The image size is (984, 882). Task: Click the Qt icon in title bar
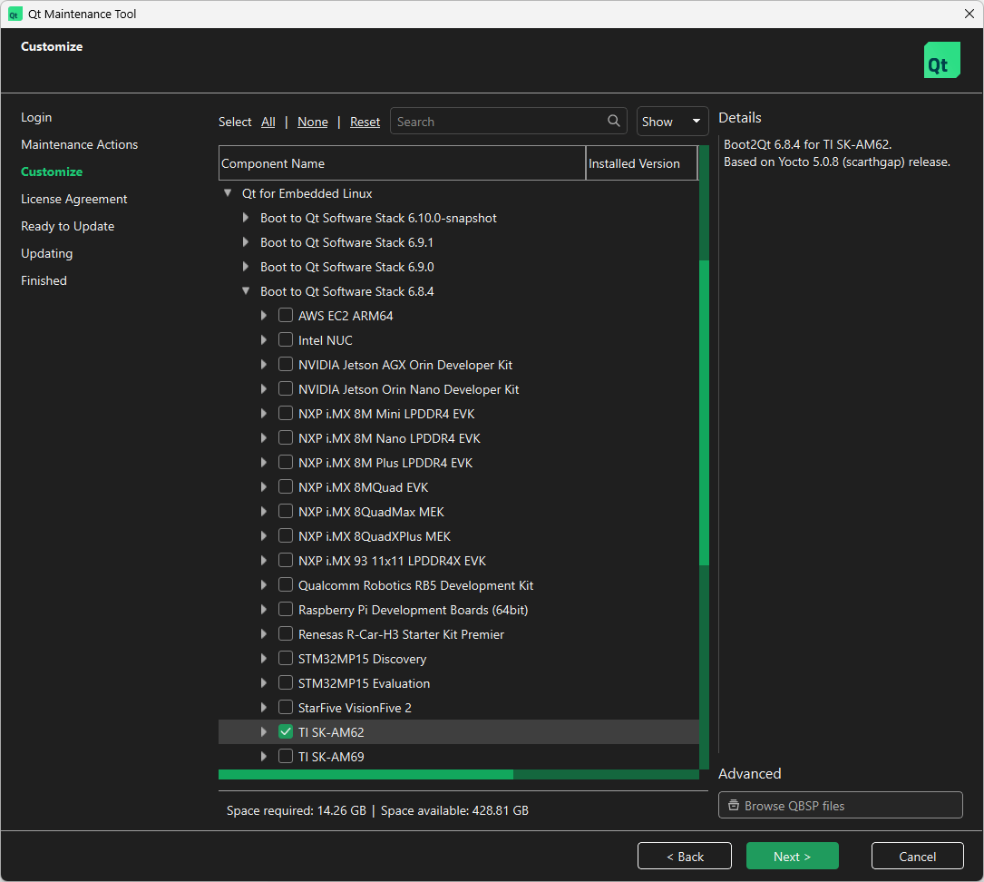point(15,14)
